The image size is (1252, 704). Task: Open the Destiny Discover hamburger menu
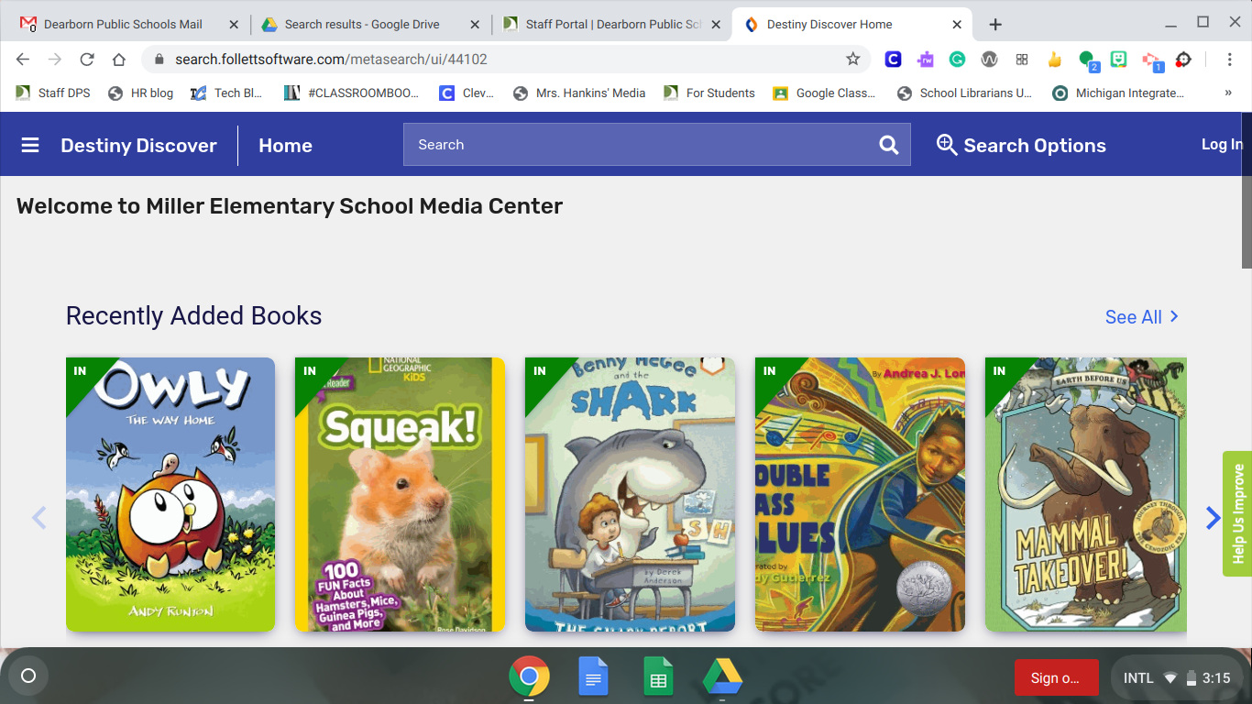coord(30,145)
